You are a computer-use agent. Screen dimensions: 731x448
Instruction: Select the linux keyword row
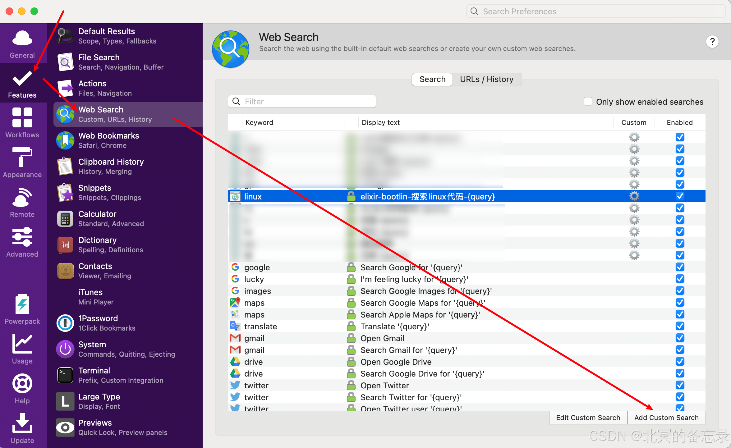coord(467,196)
